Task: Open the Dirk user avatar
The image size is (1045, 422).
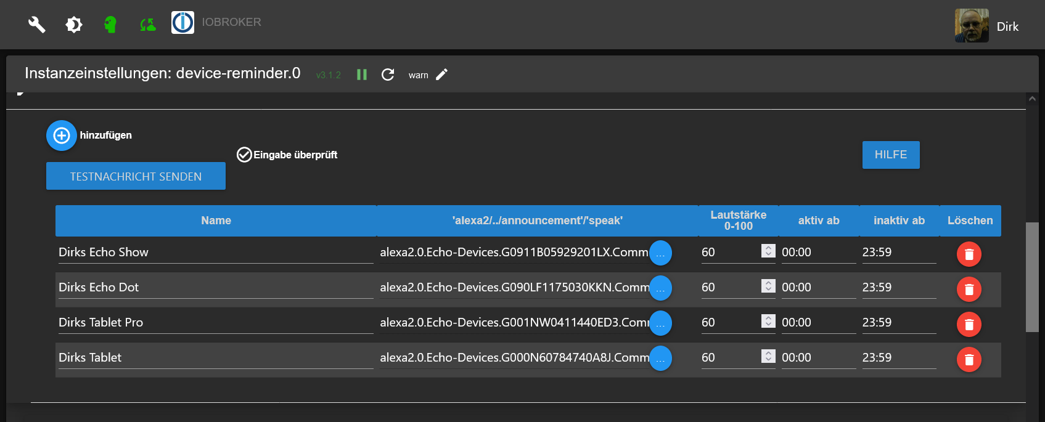Action: click(972, 25)
